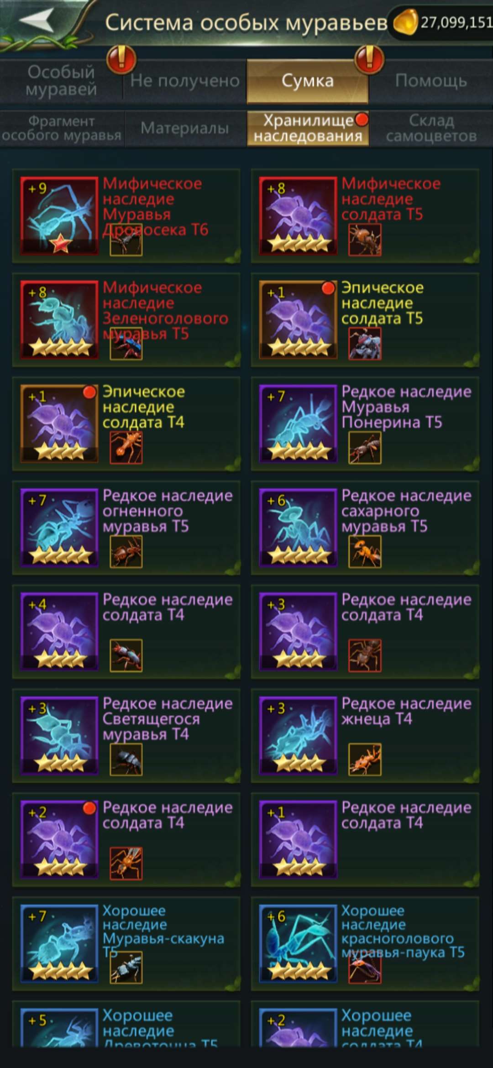Image resolution: width=493 pixels, height=1068 pixels.
Task: Switch to the Особый муравей tab
Action: tap(61, 81)
